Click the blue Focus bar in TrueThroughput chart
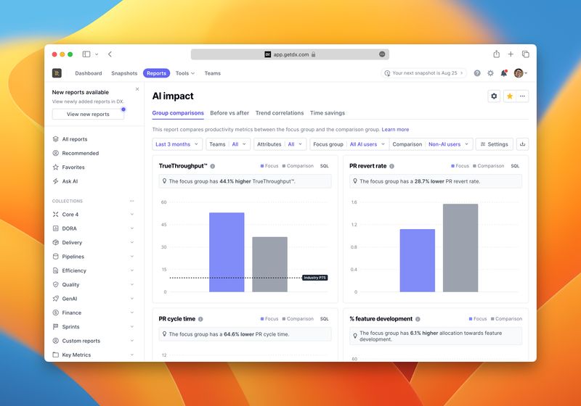 [x=227, y=252]
